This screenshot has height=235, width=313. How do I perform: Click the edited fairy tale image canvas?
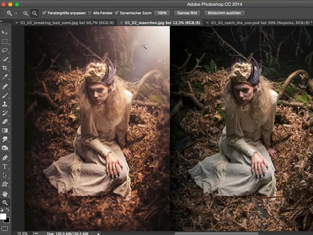pyautogui.click(x=97, y=128)
